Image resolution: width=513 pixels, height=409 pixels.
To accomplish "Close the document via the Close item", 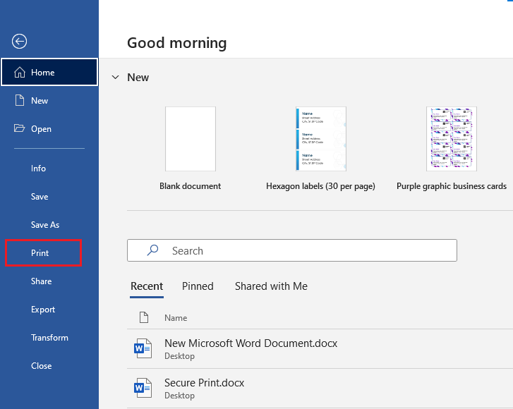I will coord(41,365).
